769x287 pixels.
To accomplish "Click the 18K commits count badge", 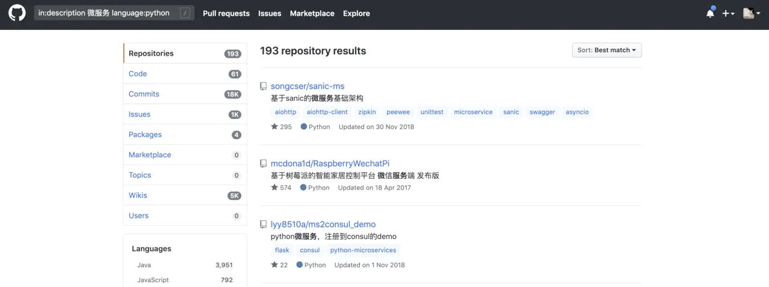I will click(x=233, y=94).
